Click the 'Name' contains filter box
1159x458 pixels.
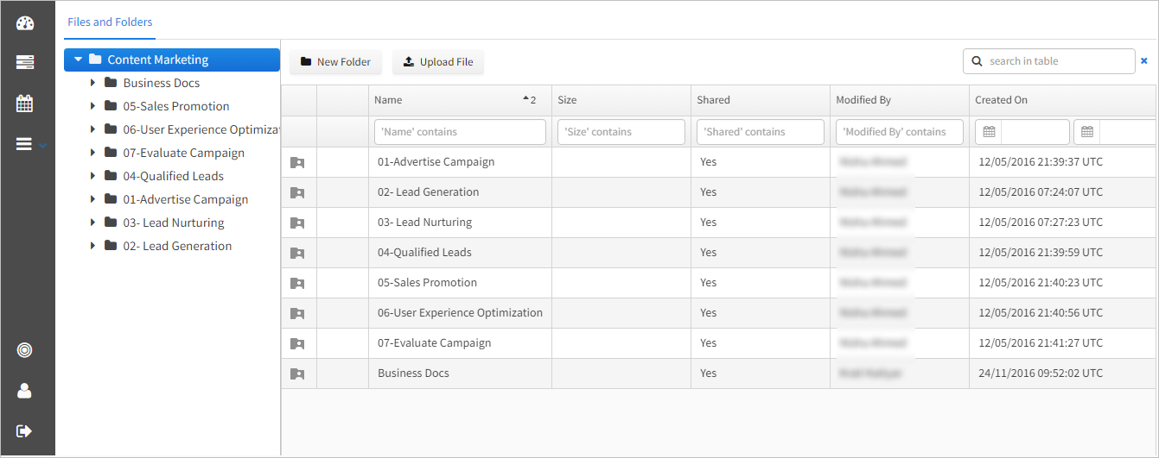[460, 132]
